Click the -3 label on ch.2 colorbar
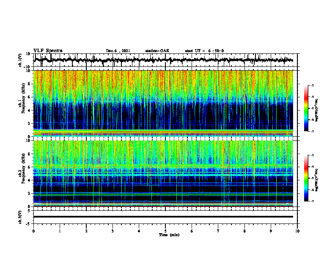Viewport: 335px width, 259px height. (x=312, y=155)
